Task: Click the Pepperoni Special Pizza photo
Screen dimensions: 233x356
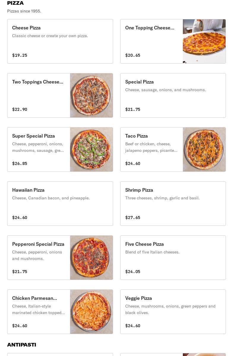Action: tap(91, 258)
